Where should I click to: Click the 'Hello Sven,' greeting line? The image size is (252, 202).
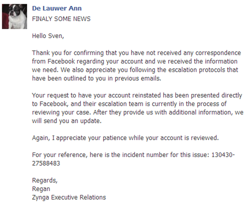tap(48, 36)
